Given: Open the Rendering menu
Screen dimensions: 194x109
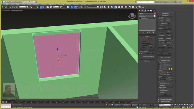Looking at the screenshot, I should pos(61,4).
